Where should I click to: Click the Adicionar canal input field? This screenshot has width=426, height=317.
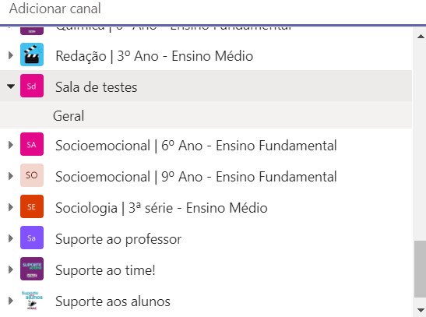click(x=213, y=11)
